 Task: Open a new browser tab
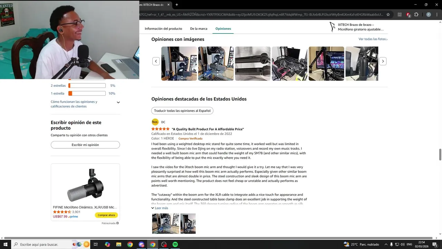tap(177, 4)
